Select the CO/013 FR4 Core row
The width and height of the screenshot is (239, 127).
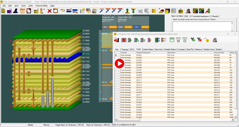(x=175, y=85)
